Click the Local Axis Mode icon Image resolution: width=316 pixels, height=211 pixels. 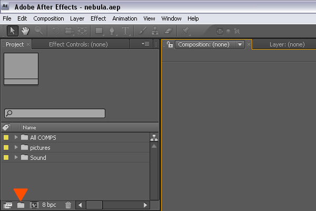tap(220, 31)
